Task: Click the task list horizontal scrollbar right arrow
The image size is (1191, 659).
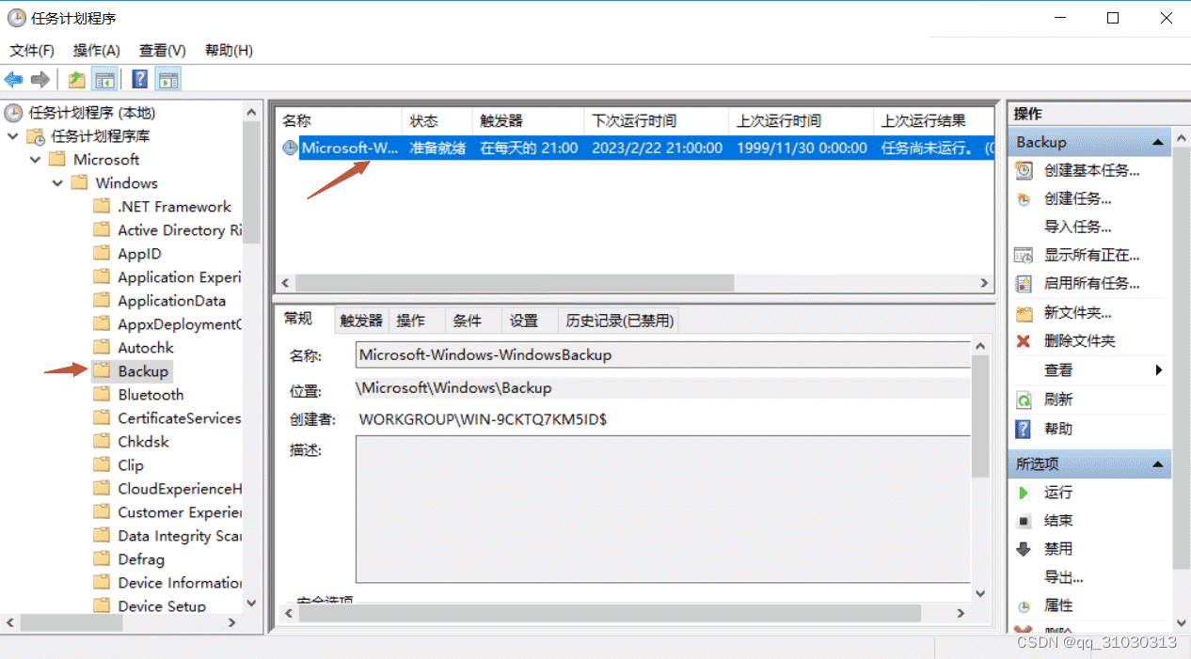Action: tap(984, 283)
